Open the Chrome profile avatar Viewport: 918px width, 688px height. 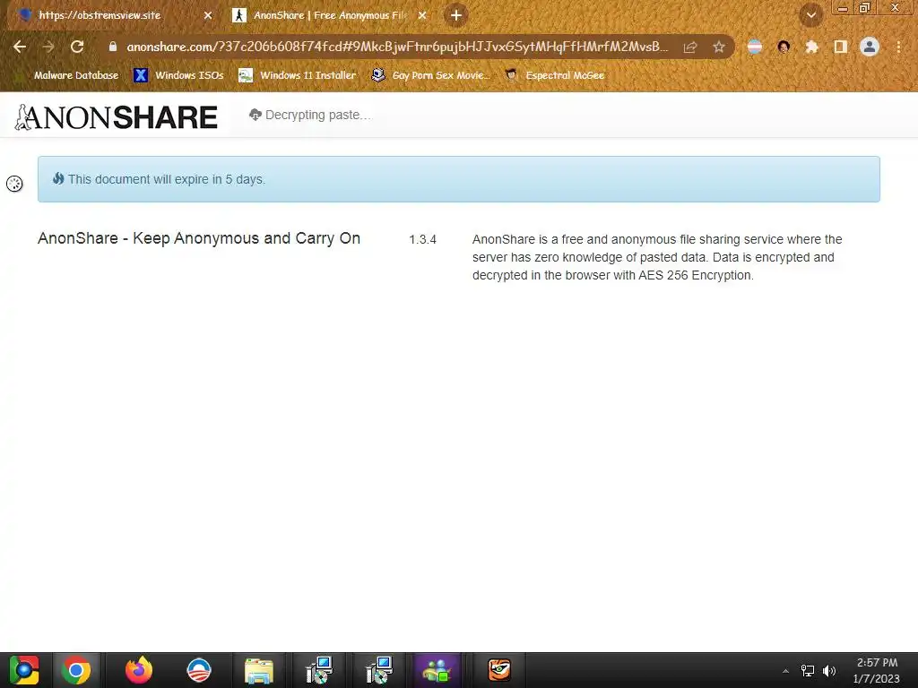(x=870, y=47)
